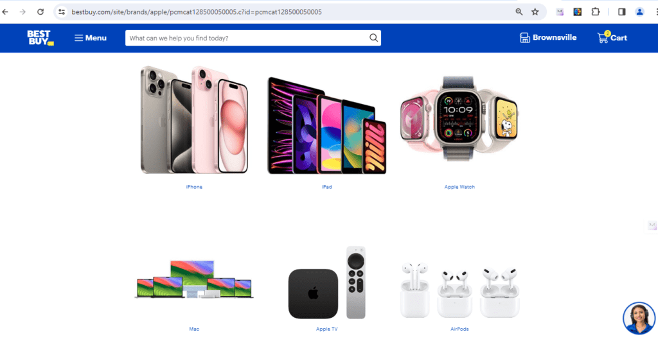Open the iPhone category link
The image size is (658, 339).
point(194,187)
